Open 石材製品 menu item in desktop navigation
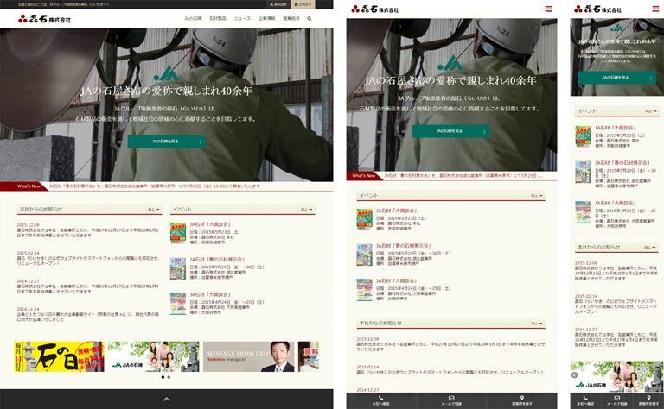664x409 pixels. point(218,19)
